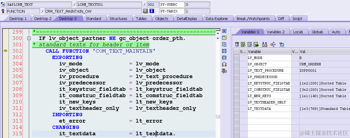Open the DetailDisplay tab
350x138 pixels.
187,19
